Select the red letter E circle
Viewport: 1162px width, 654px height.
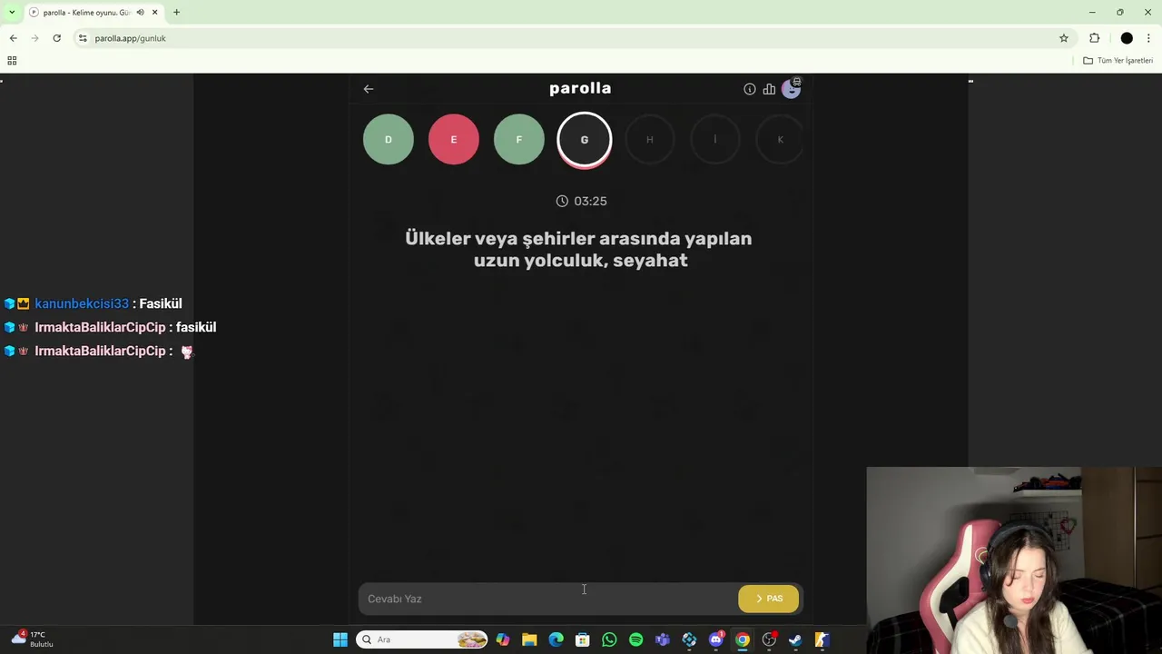click(454, 139)
